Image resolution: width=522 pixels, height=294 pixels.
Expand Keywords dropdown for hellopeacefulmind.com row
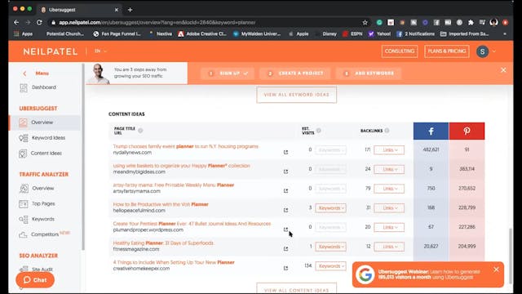pos(330,208)
